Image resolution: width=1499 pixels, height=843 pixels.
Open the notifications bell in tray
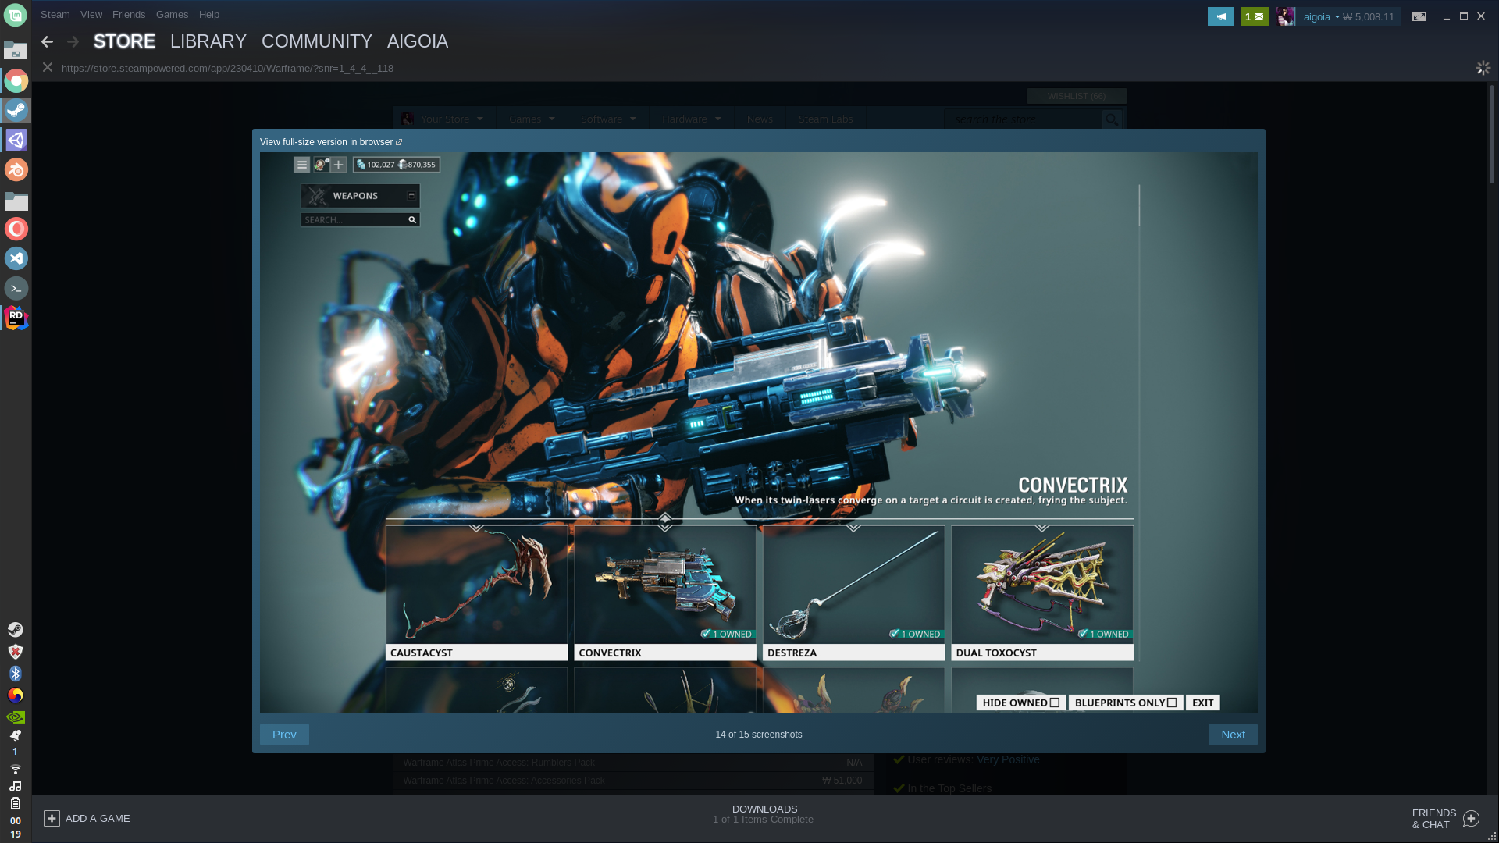pos(16,735)
